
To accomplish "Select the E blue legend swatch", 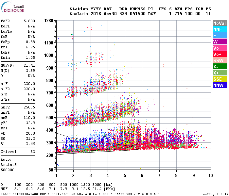I will (220, 36).
